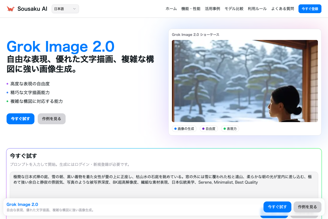
Task: Open よくある質問 in the header
Action: (283, 9)
